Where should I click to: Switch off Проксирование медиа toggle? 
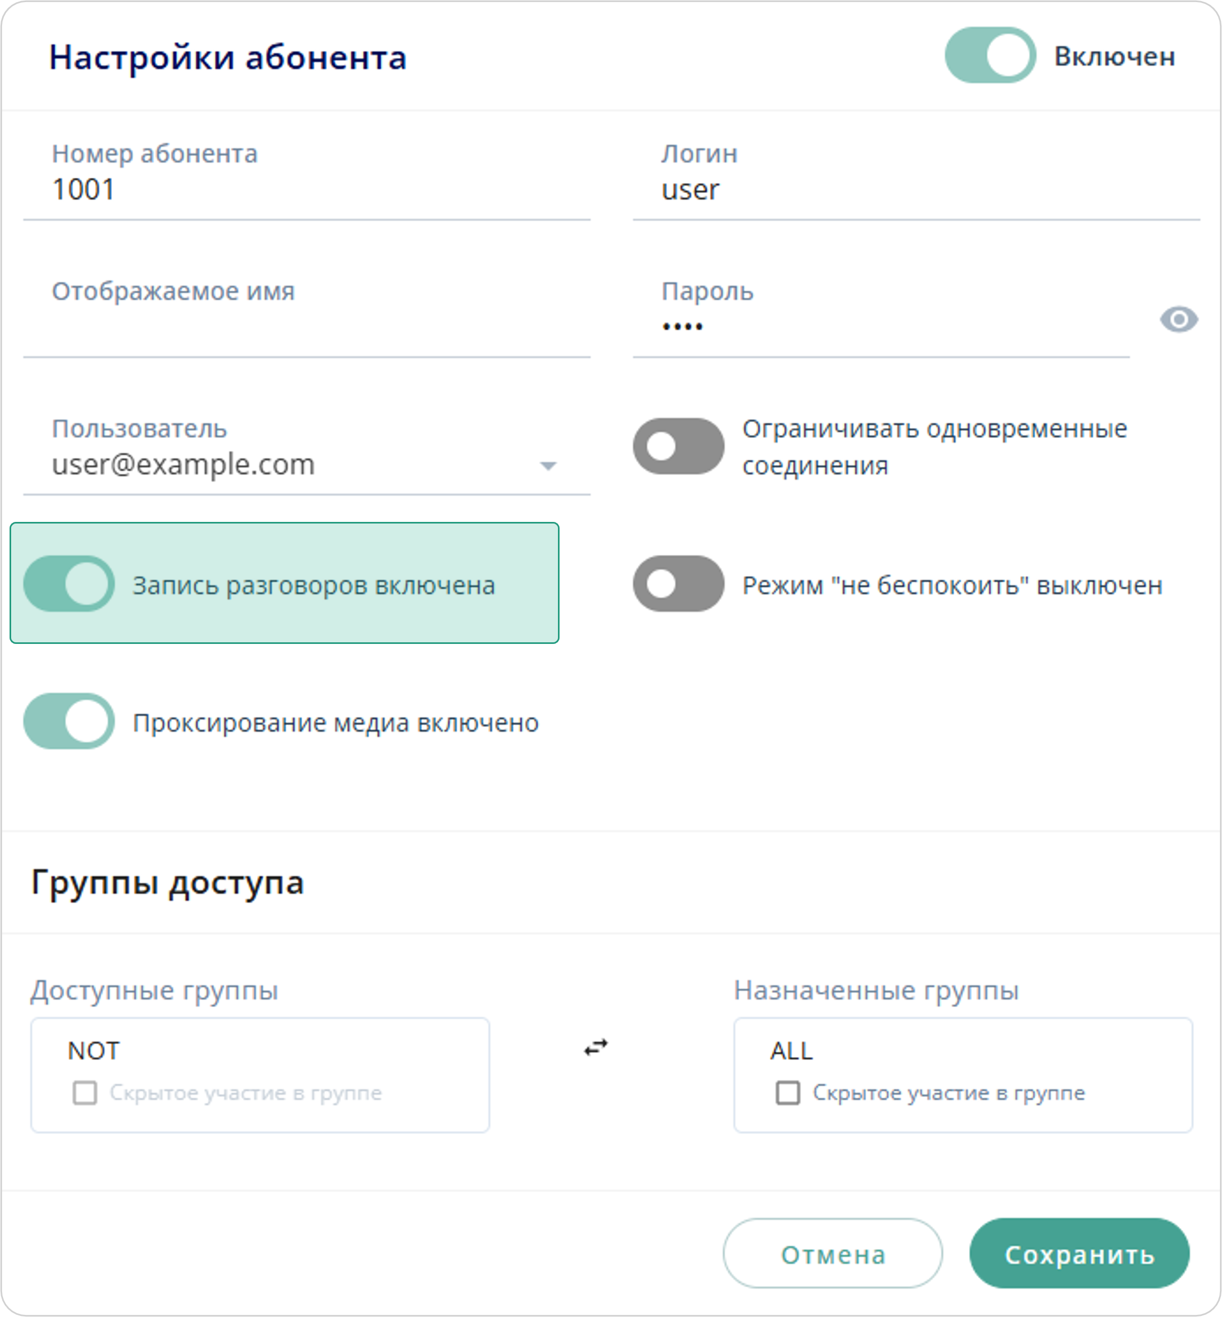69,721
